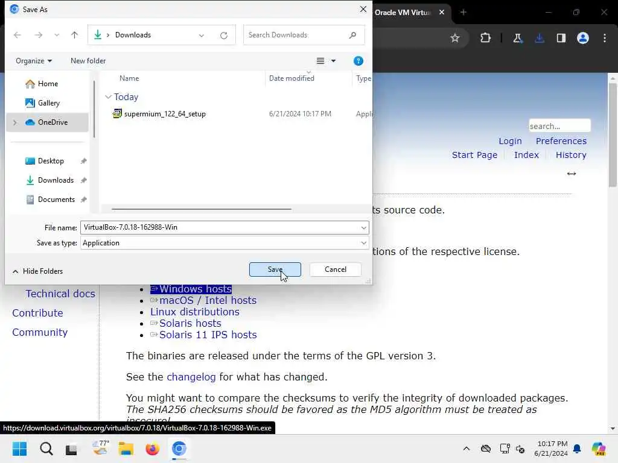Open Community in sidebar
The width and height of the screenshot is (618, 463).
pos(40,332)
